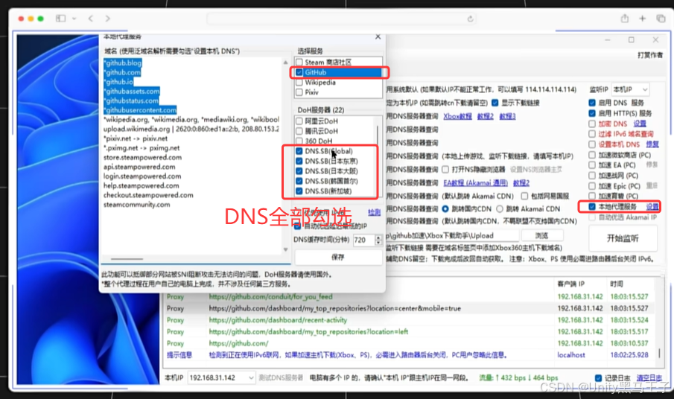Open the 监听IP dropdown

coord(630,89)
